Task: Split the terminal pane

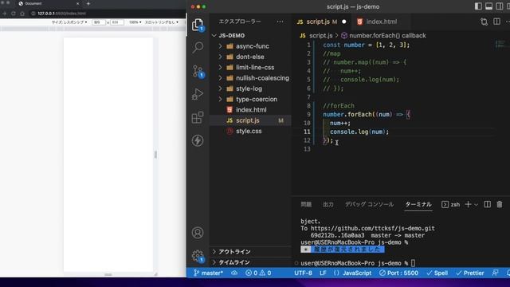Action: [x=487, y=204]
